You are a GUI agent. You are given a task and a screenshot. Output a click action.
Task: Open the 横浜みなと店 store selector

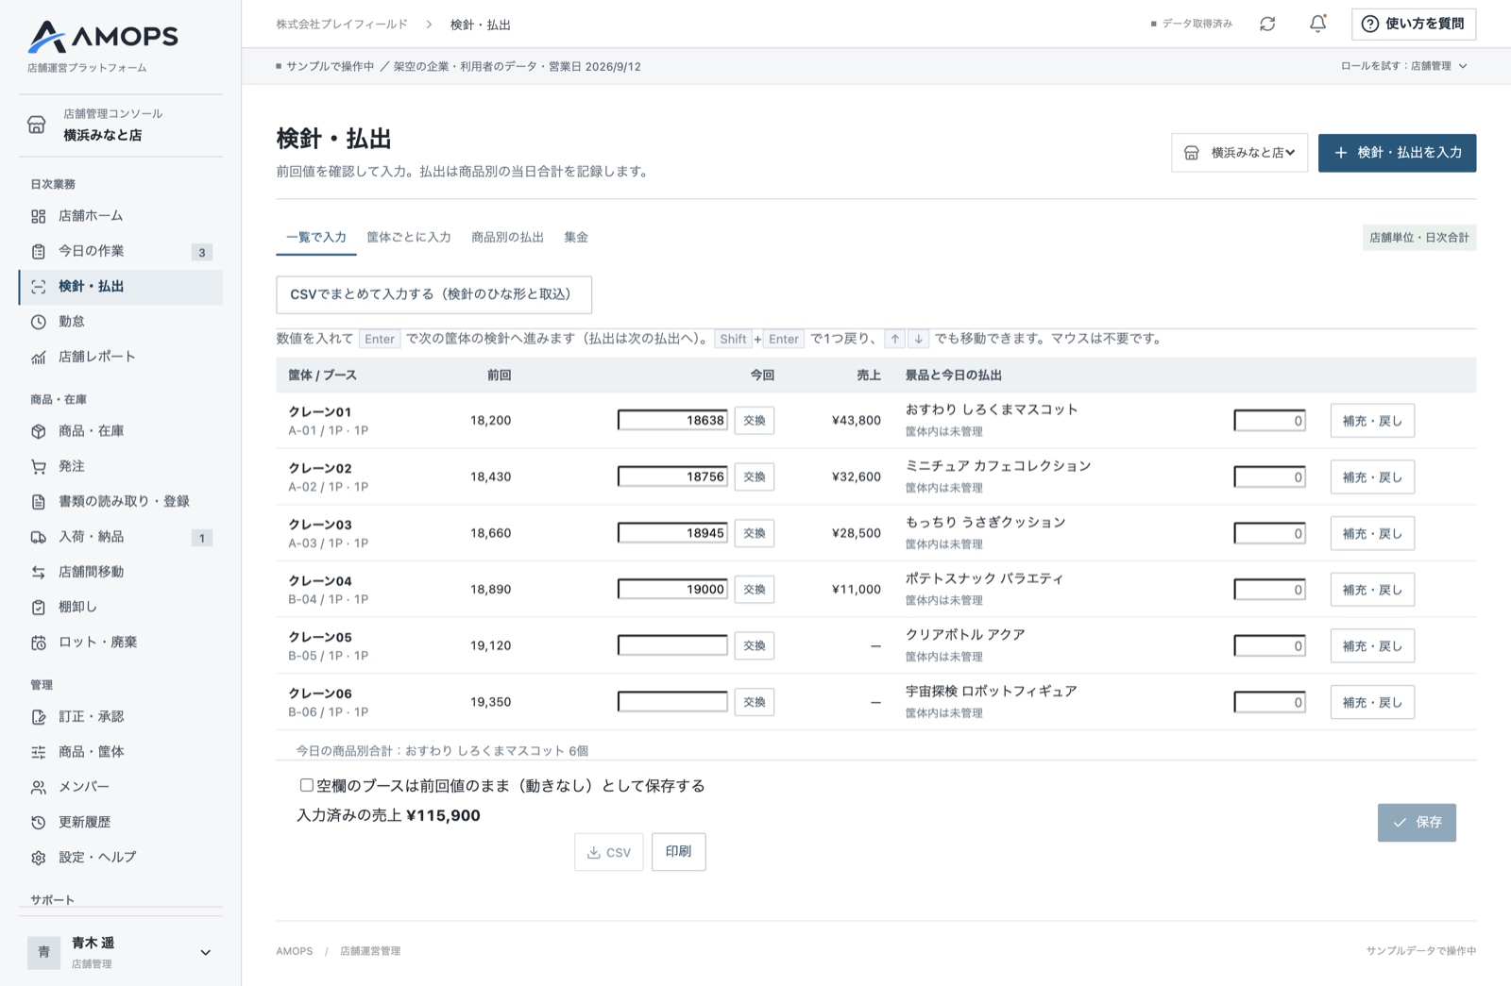coord(1240,153)
